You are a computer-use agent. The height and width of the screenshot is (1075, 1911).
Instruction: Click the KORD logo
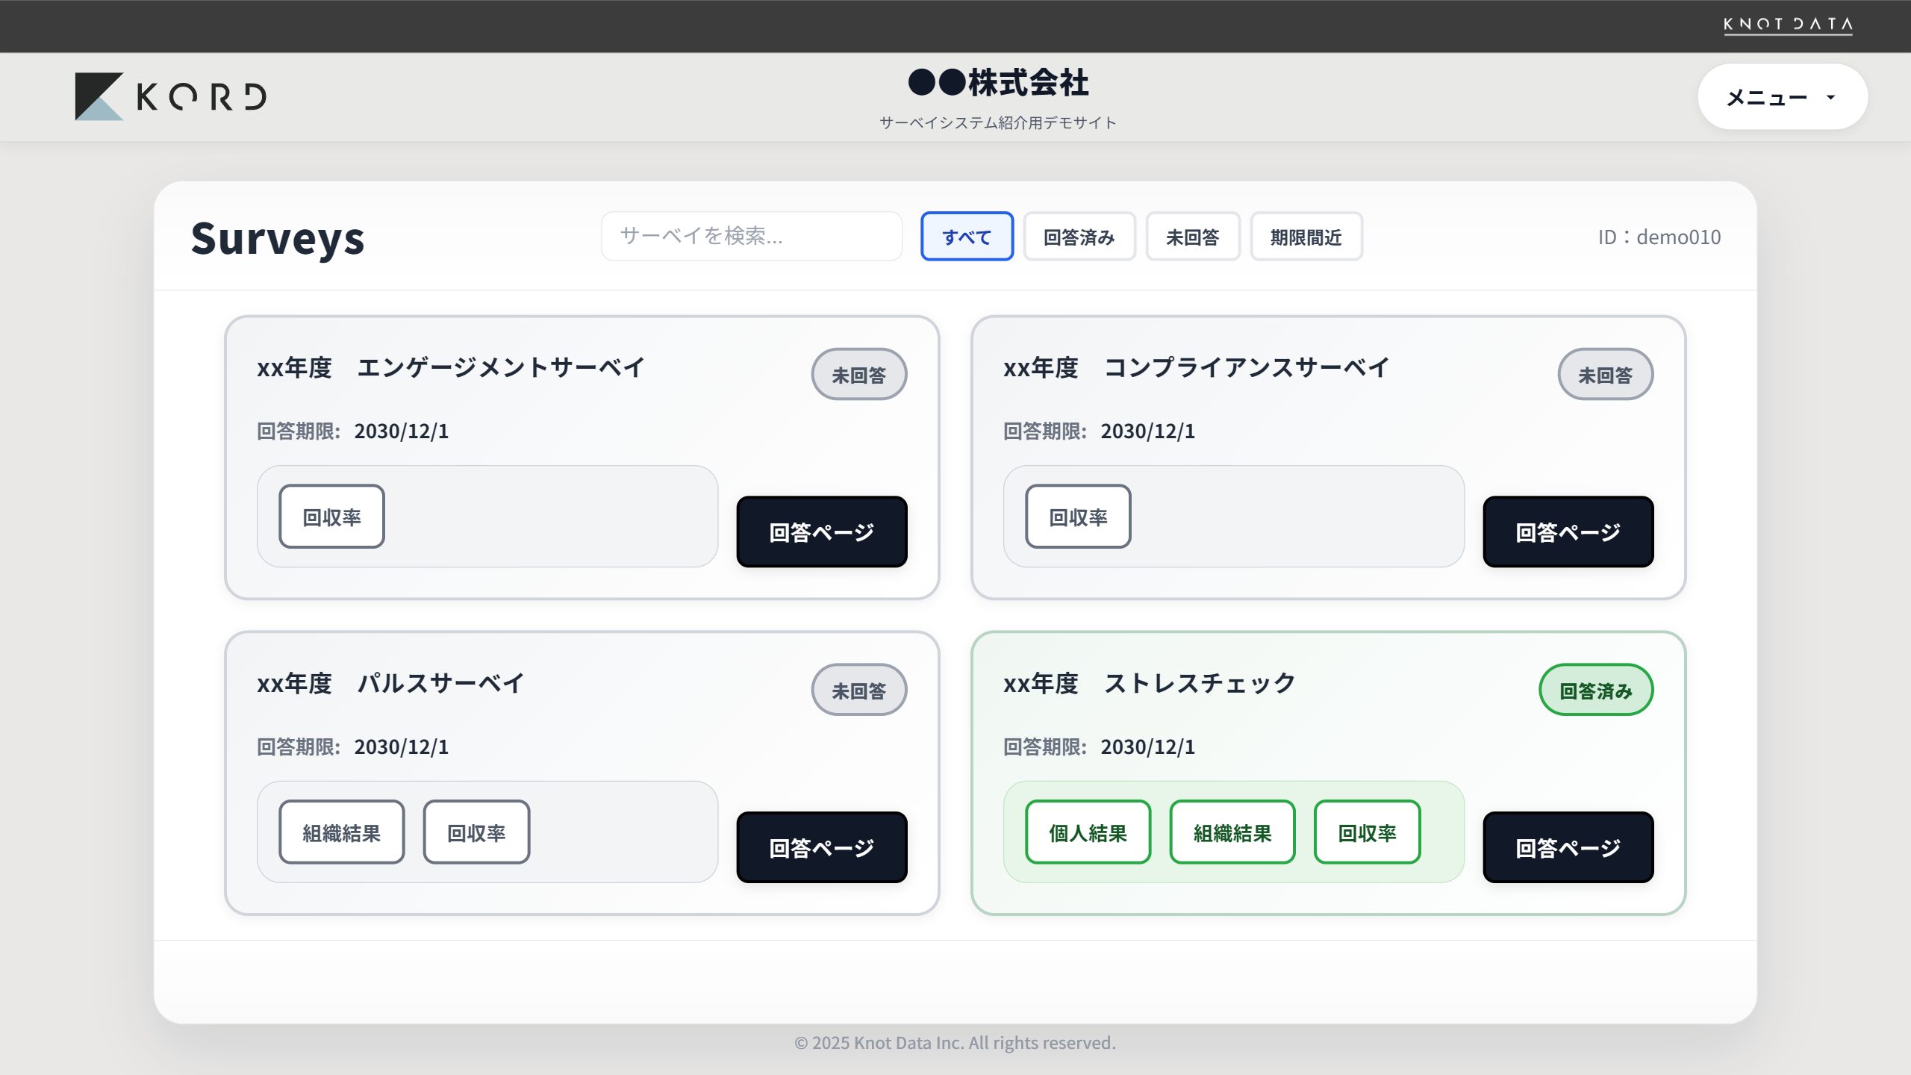click(x=172, y=96)
